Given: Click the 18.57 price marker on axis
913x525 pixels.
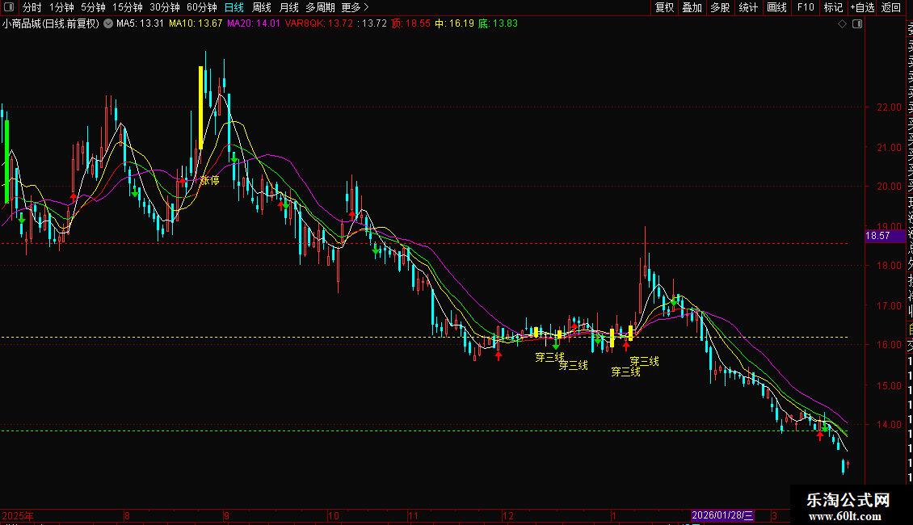Looking at the screenshot, I should [885, 236].
